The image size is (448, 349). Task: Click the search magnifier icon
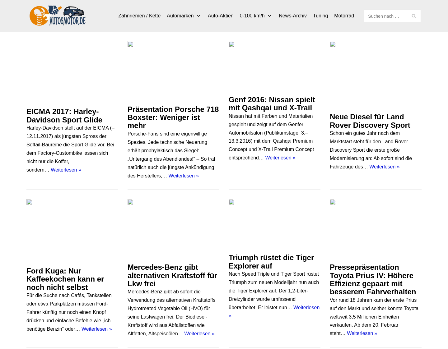coord(414,16)
